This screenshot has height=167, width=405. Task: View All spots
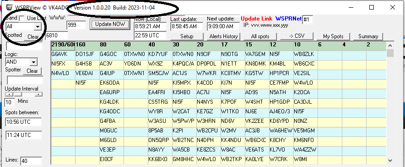point(260,36)
